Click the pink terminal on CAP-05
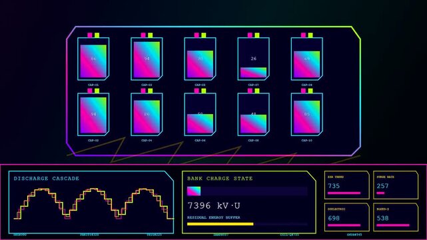427x240 pixels. coord(197,35)
